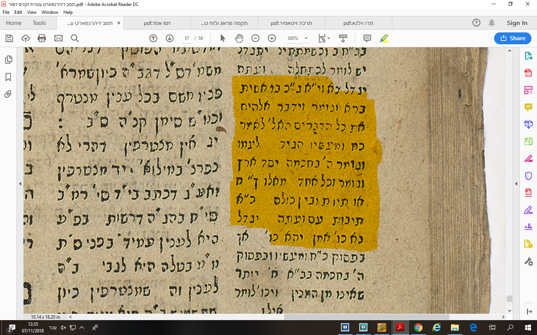Zoom out with minus button
This screenshot has width=537, height=335.
click(255, 38)
